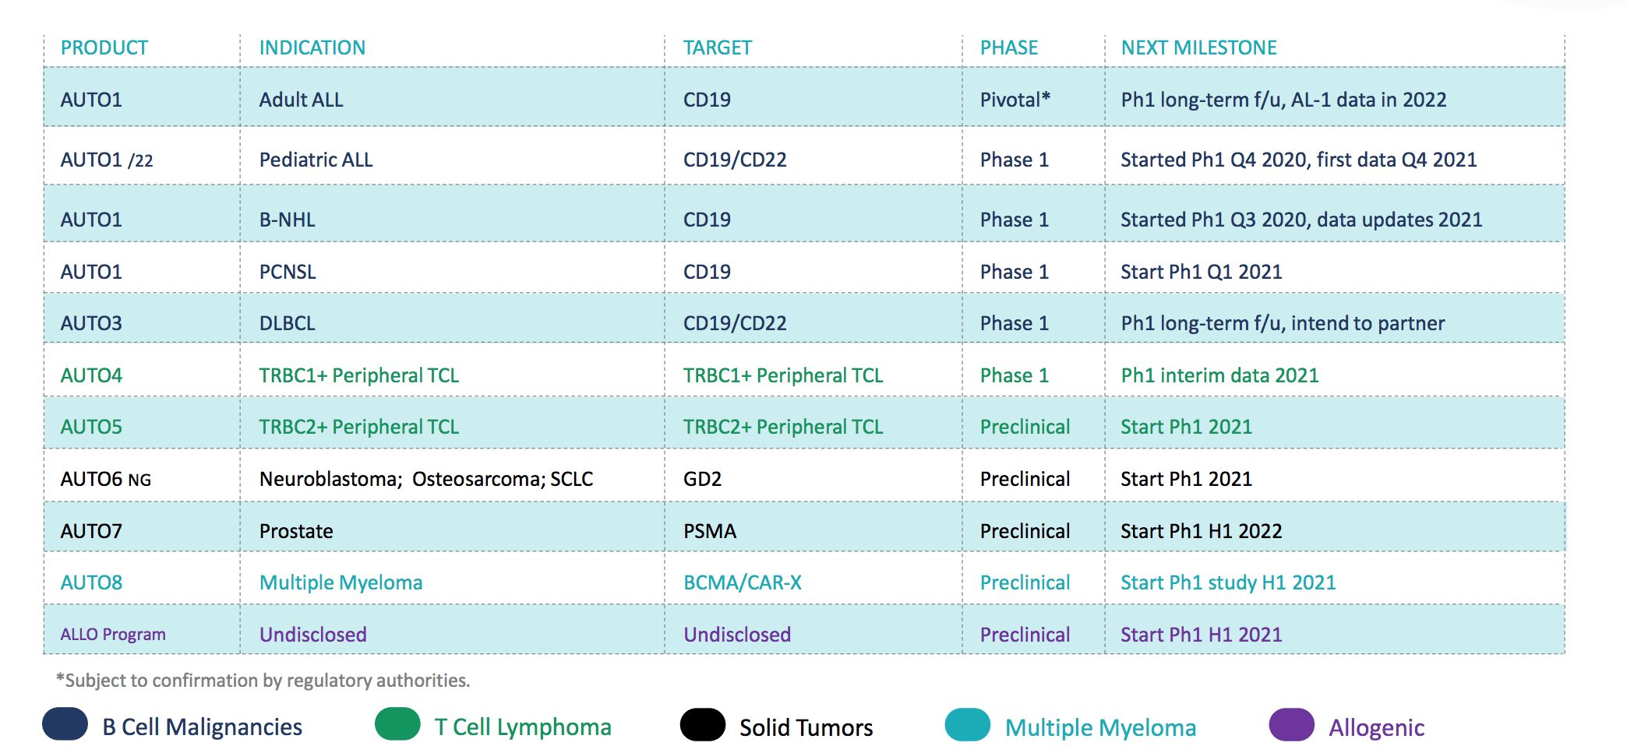Select the Adult ALL indication cell
The width and height of the screenshot is (1627, 746).
[301, 100]
